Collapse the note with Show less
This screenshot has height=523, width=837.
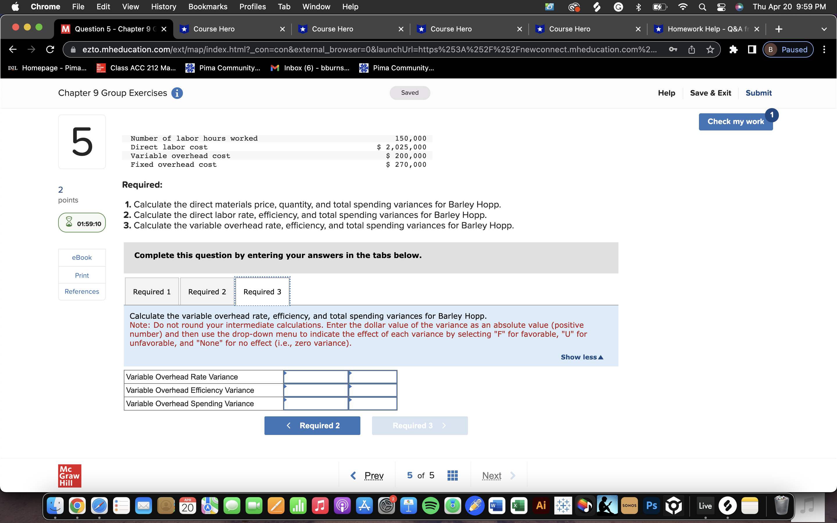582,357
